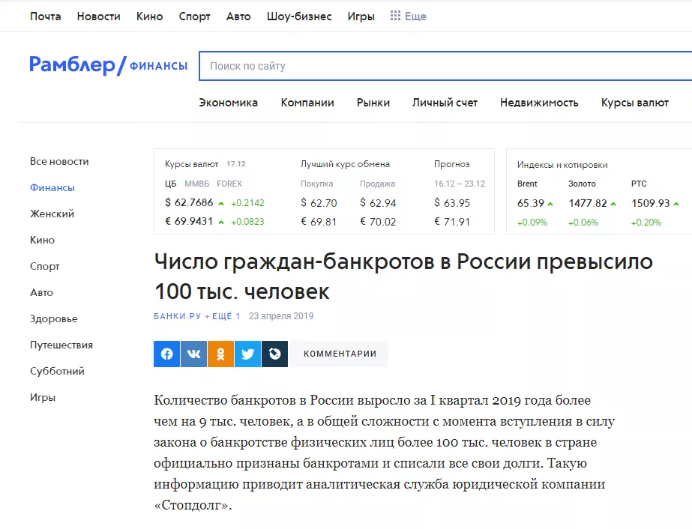Screen dimensions: 692x529
Task: Select Женский in sidebar
Action: 52,214
